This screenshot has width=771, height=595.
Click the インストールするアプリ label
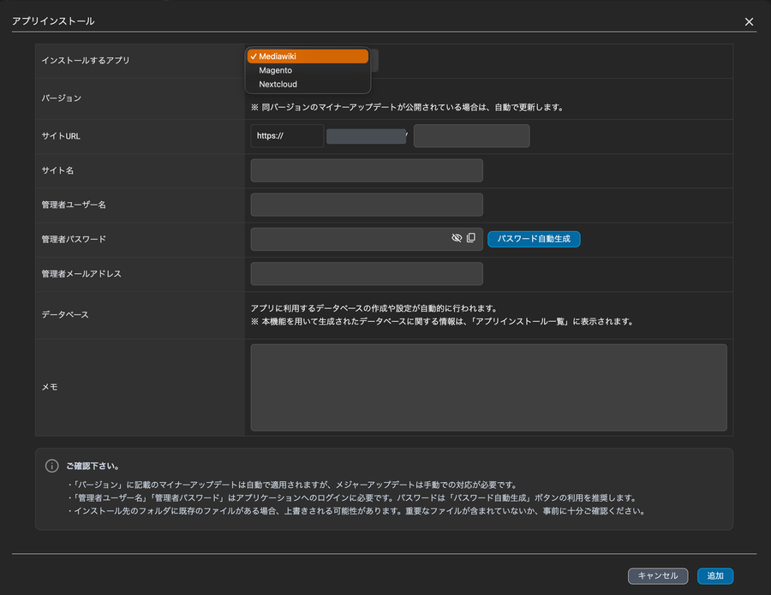point(86,61)
